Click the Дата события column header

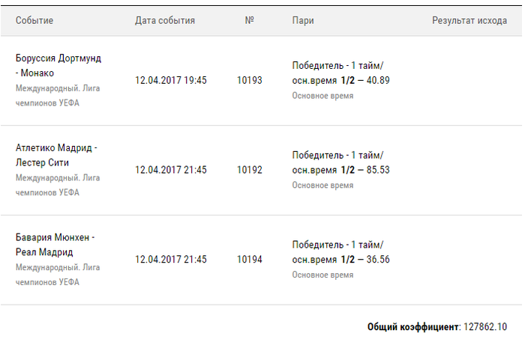[165, 21]
